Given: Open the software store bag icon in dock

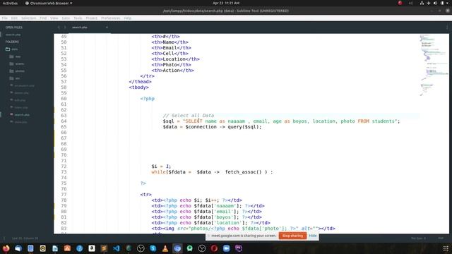Looking at the screenshot, I should pos(67,248).
